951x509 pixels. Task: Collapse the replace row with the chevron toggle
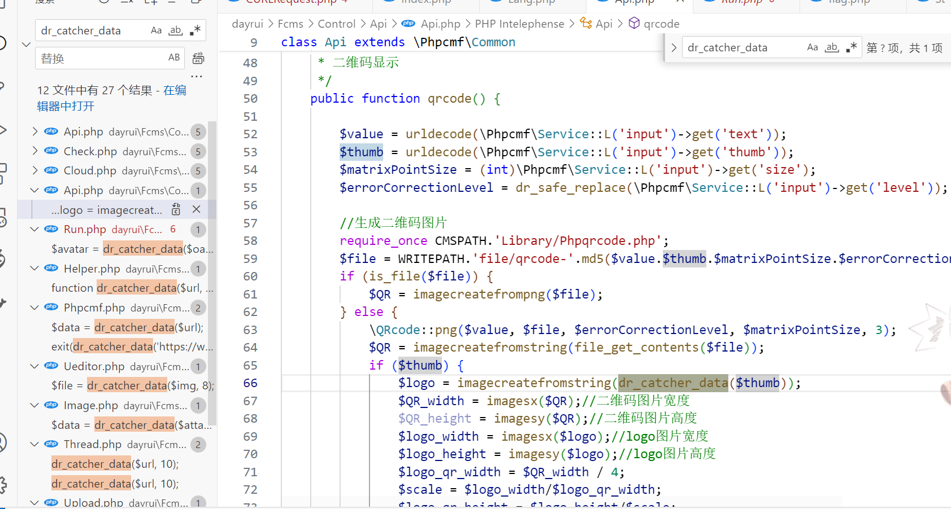point(26,44)
